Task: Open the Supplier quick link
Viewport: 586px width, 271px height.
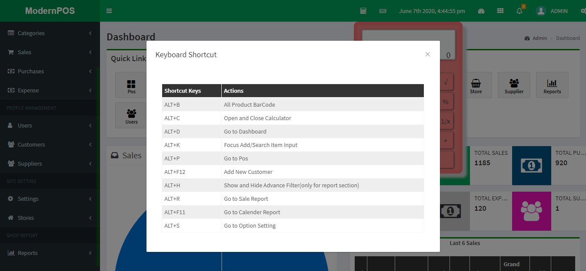Action: [514, 85]
